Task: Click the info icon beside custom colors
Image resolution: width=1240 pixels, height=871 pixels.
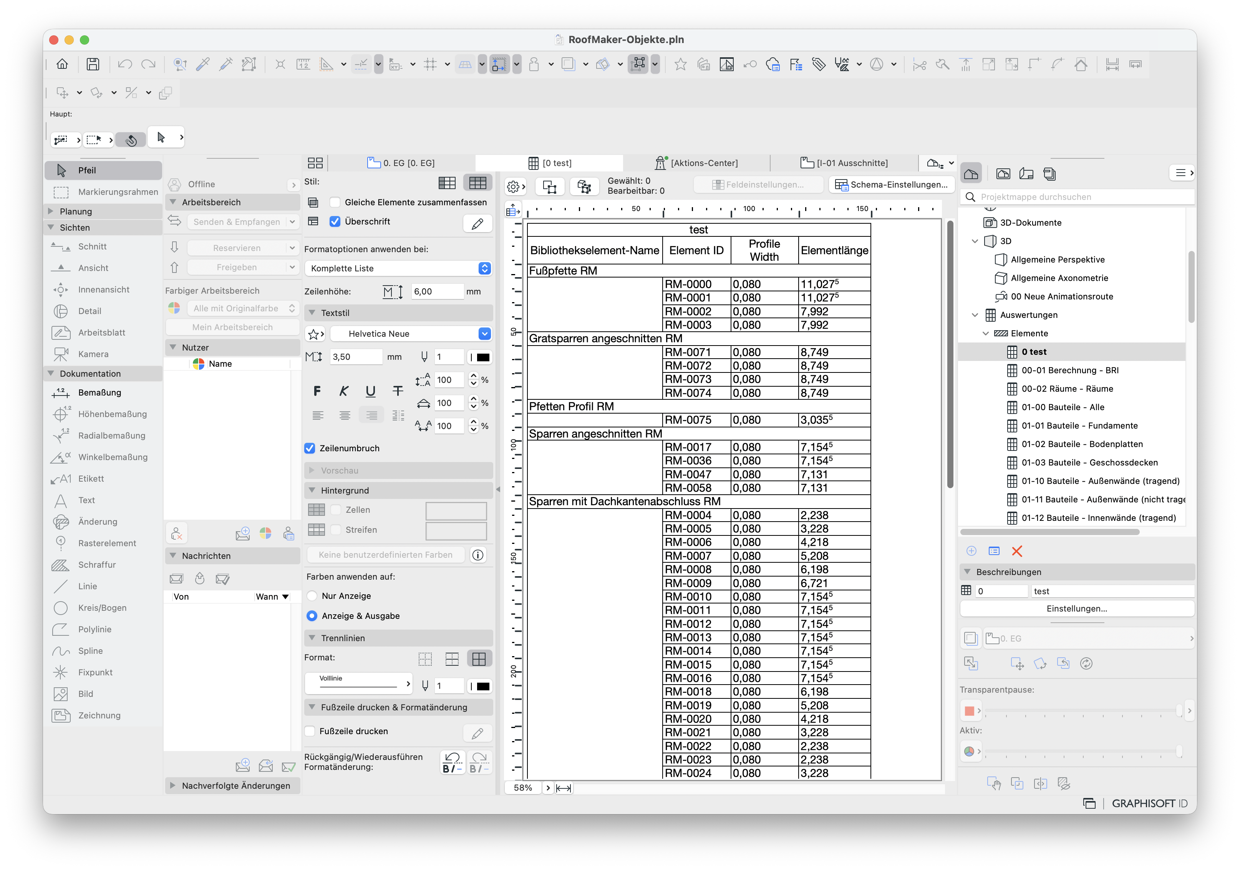Action: 477,555
